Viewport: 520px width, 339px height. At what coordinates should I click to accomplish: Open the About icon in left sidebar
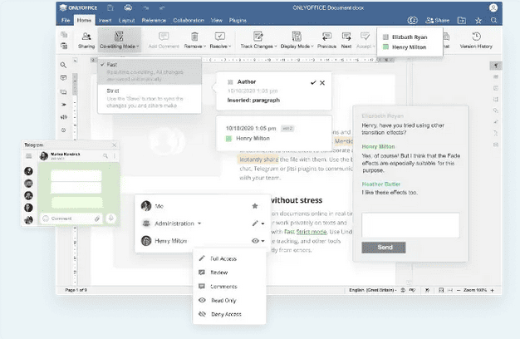click(63, 130)
